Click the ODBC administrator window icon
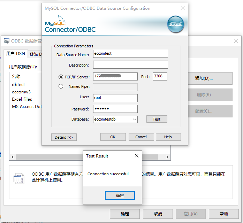Image resolution: width=243 pixels, height=223 pixels. coord(7,41)
